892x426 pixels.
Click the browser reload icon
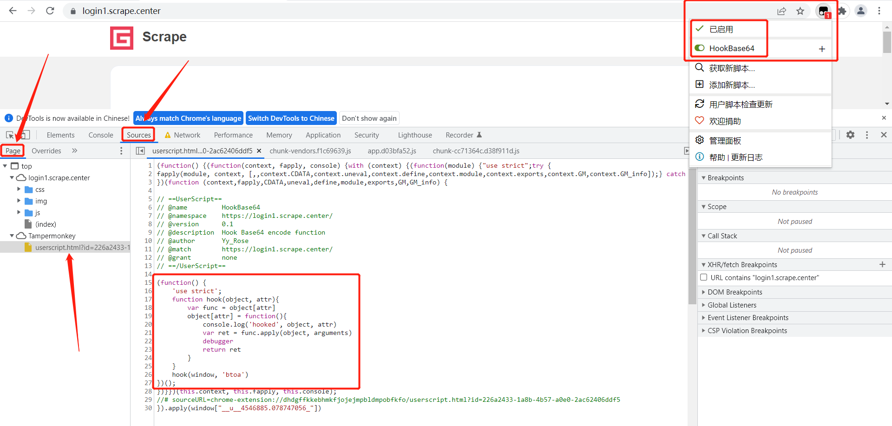coord(50,11)
